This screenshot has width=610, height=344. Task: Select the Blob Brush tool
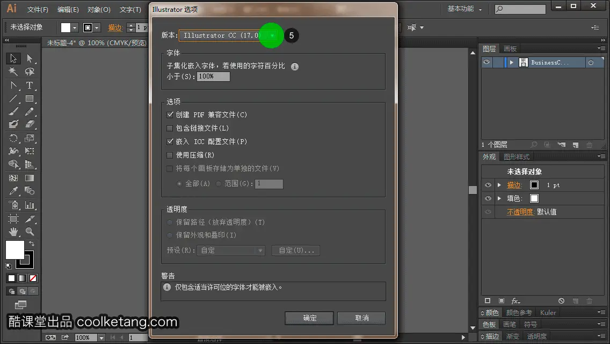[13, 124]
